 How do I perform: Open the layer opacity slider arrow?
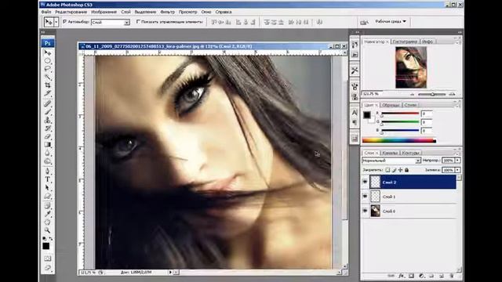click(x=458, y=161)
